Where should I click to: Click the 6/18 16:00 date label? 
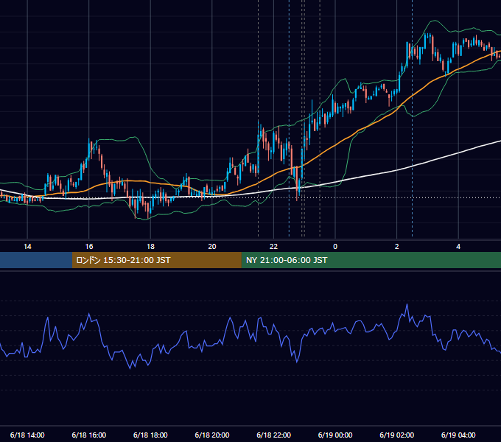pos(89,435)
